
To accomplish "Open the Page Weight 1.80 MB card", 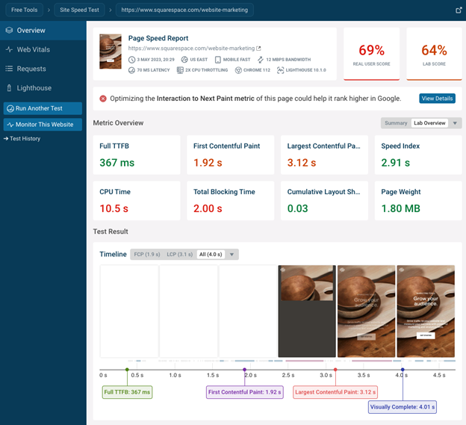I will point(418,201).
